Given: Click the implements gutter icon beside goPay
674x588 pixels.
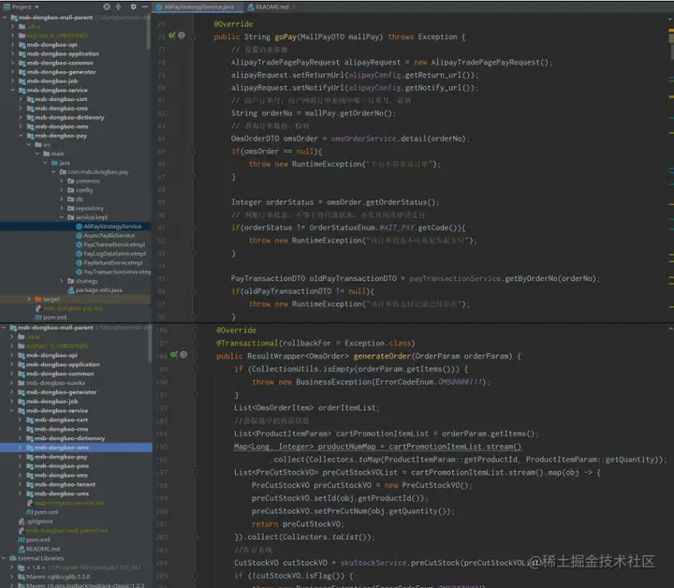Looking at the screenshot, I should 172,36.
